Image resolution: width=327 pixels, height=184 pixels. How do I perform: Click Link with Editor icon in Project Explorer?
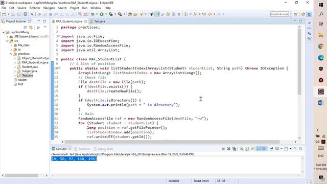[x=31, y=28]
